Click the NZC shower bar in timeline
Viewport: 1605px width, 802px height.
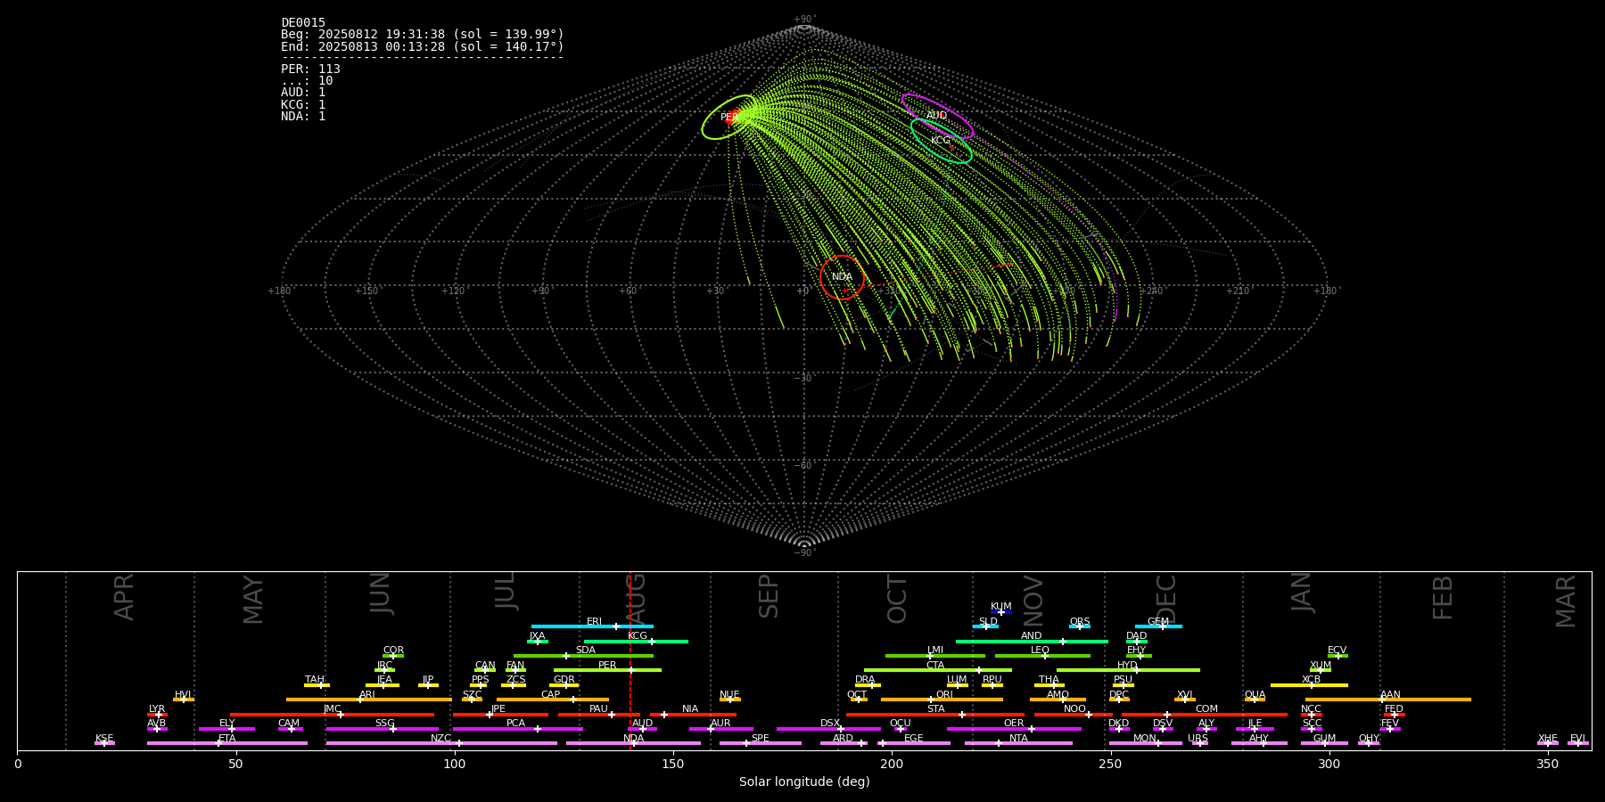coord(441,743)
